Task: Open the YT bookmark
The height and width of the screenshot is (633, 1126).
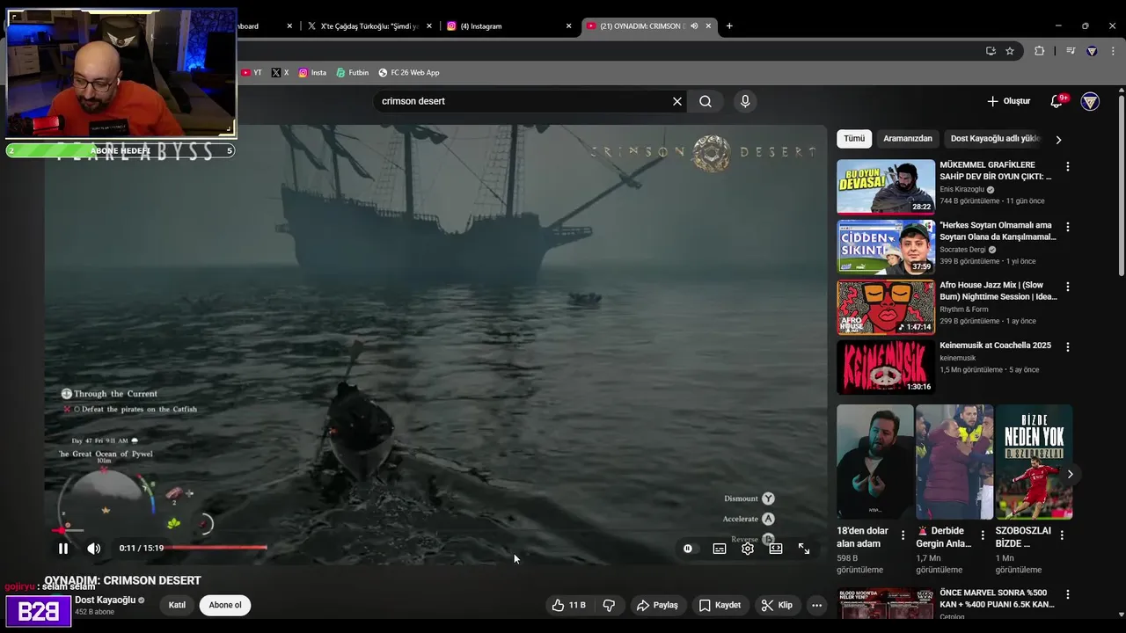Action: 252,73
